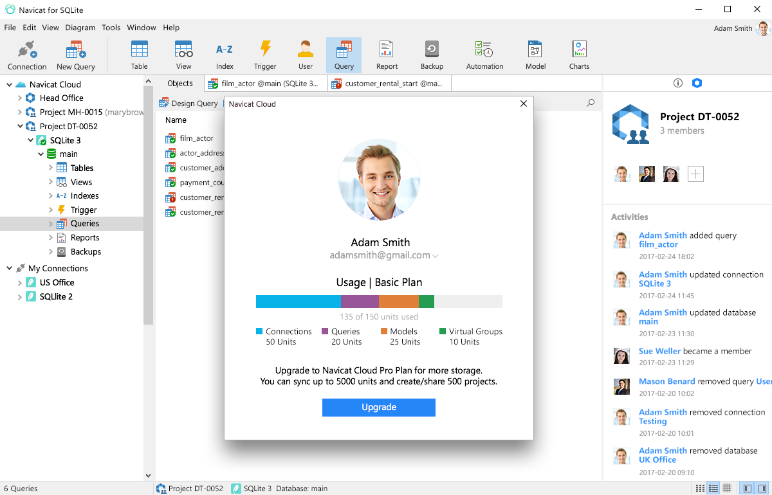Expand Project MH-0015 node

19,112
